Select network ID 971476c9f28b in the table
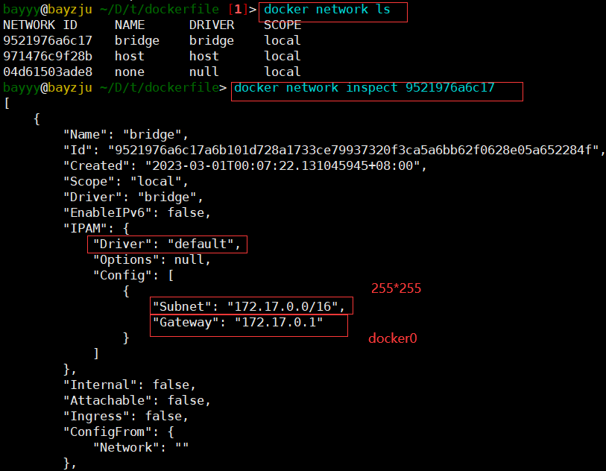606x471 pixels. 48,56
